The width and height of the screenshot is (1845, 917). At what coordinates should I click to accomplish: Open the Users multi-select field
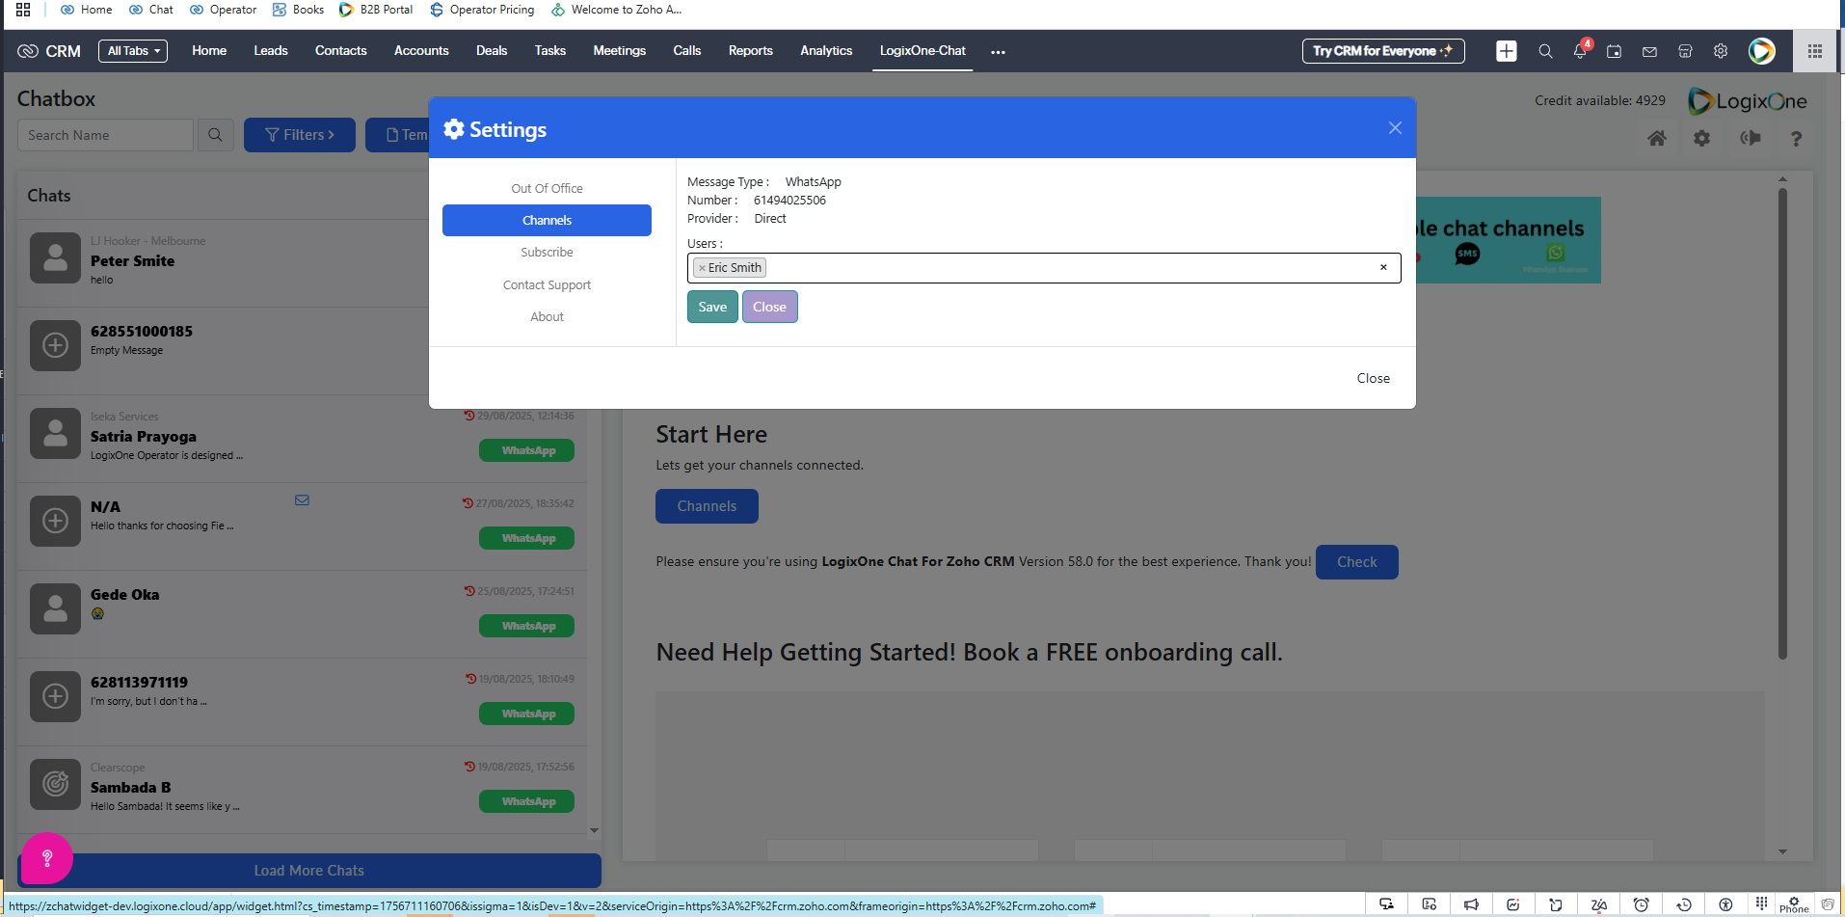coord(1044,268)
